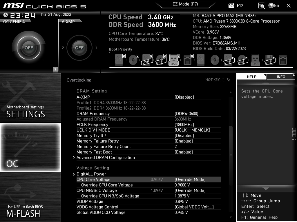
Task: Select the legacy hard disk boot icon without U badge
Action: click(201, 60)
